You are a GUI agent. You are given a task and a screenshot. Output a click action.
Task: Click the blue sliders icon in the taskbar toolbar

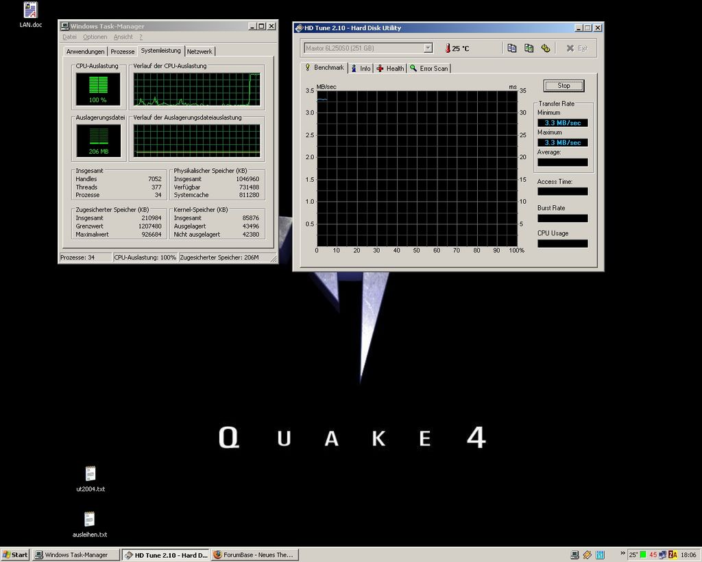(600, 555)
